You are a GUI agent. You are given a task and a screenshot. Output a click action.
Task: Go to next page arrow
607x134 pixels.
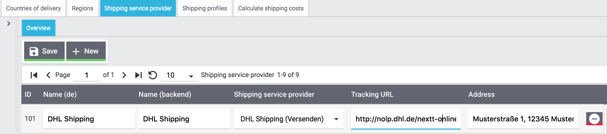(124, 75)
